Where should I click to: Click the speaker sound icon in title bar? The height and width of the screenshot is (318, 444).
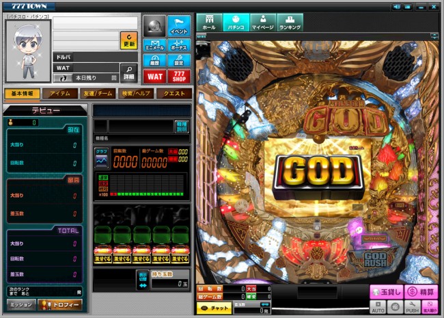tap(397, 7)
